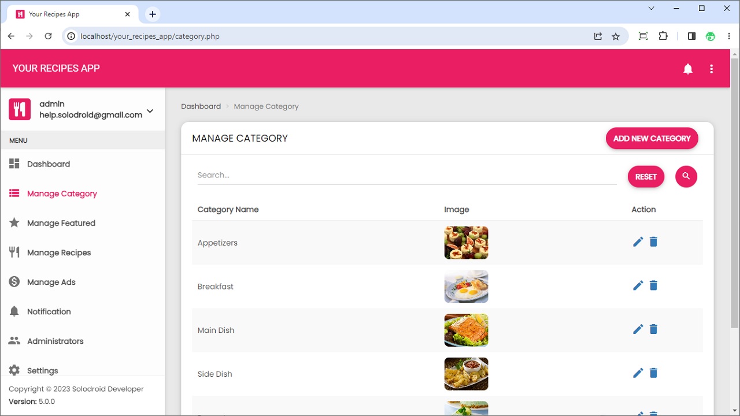Click the notification bell in header
Image resolution: width=740 pixels, height=416 pixels.
click(688, 69)
